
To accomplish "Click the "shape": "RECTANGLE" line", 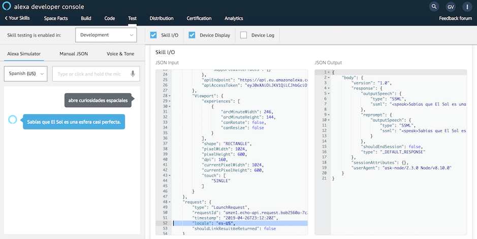I will (x=227, y=144).
